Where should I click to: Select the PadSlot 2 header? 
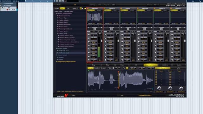click(x=111, y=8)
